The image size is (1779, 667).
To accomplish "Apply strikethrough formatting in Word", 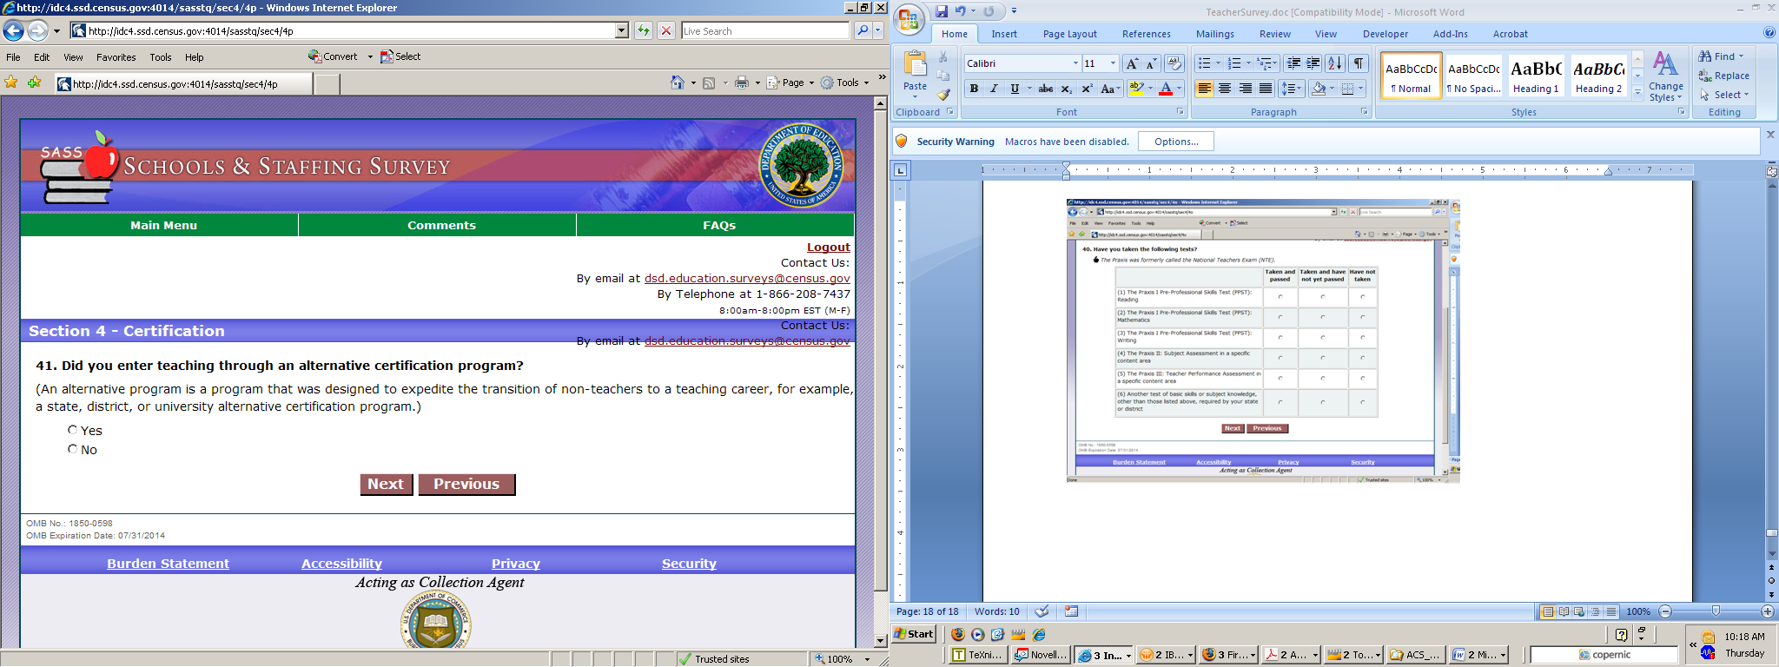I will [1046, 89].
